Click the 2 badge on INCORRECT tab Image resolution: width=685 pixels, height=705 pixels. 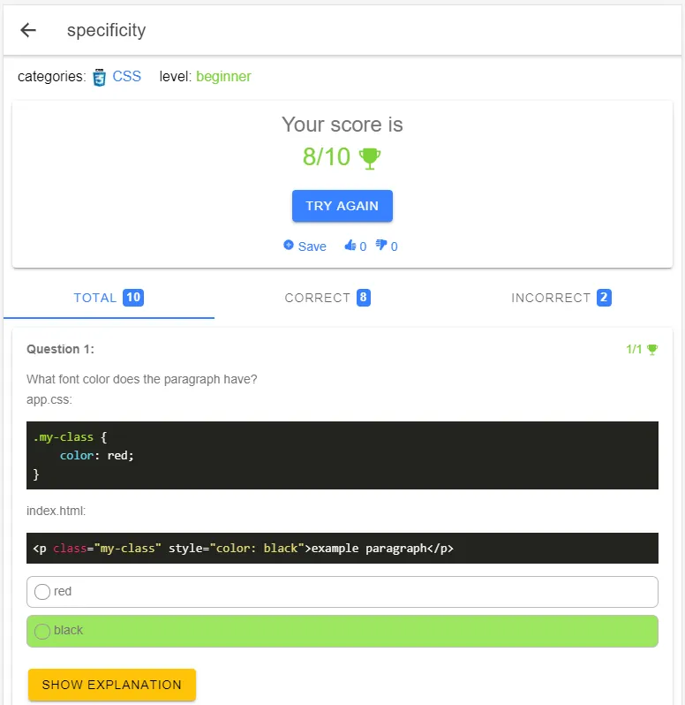[604, 297]
